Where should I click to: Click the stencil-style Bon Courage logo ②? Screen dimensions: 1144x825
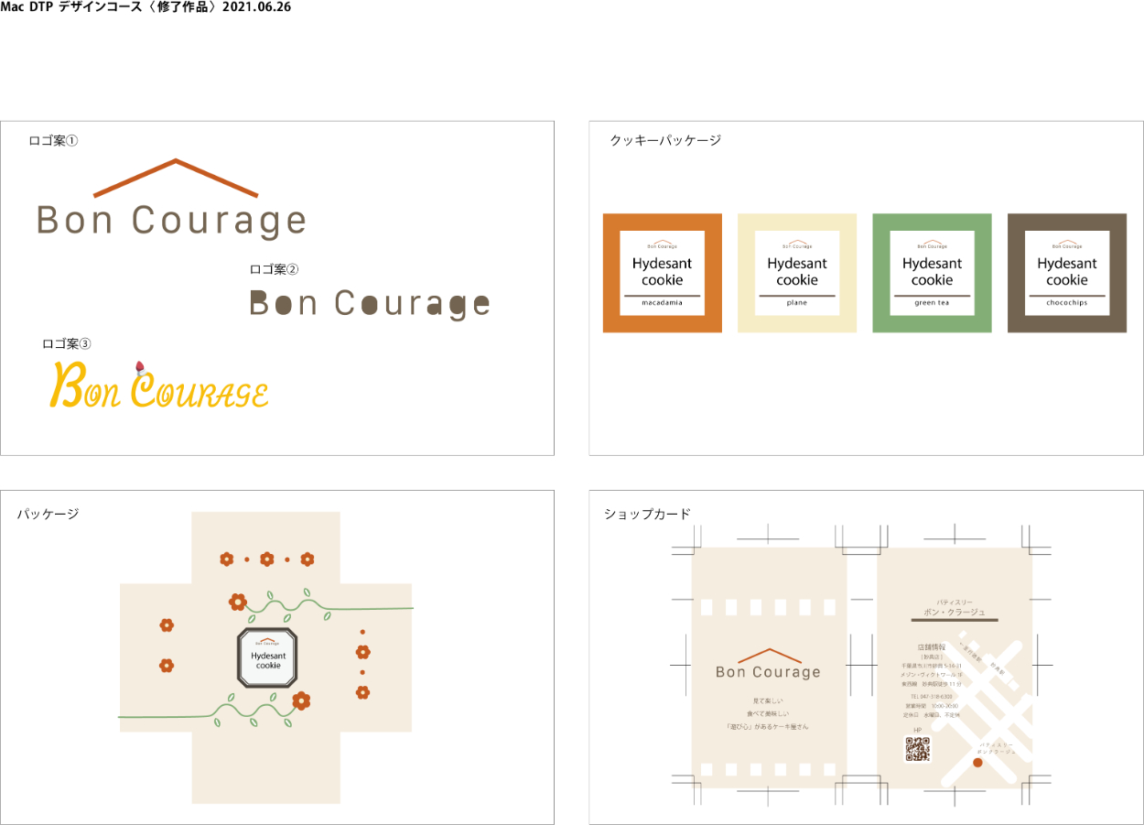click(x=370, y=304)
